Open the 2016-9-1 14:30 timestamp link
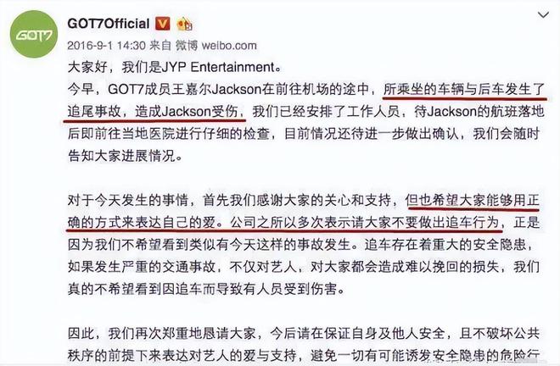 (106, 46)
